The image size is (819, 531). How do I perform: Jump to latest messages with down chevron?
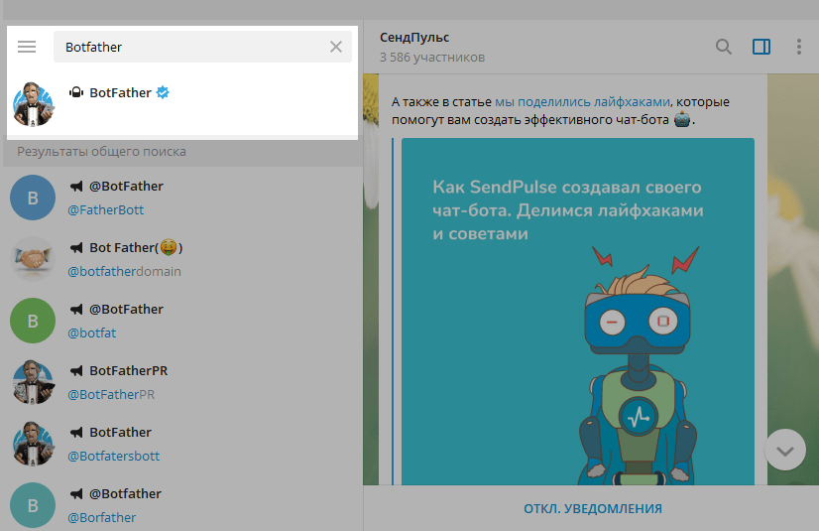tap(785, 450)
